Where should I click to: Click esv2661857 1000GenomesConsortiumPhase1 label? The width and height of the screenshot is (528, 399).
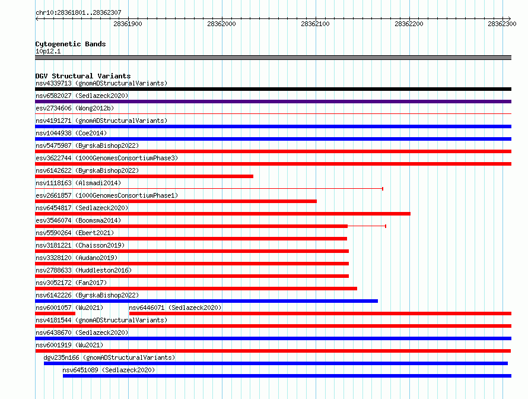point(107,195)
